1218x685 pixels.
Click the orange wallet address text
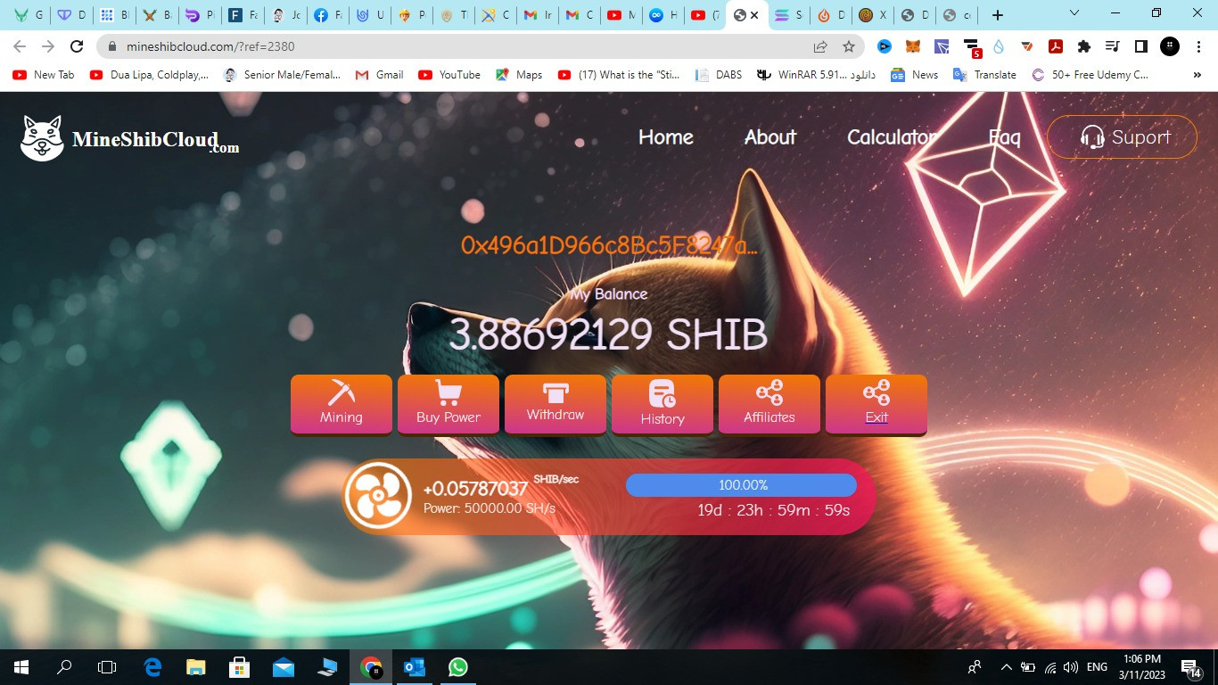click(x=609, y=246)
